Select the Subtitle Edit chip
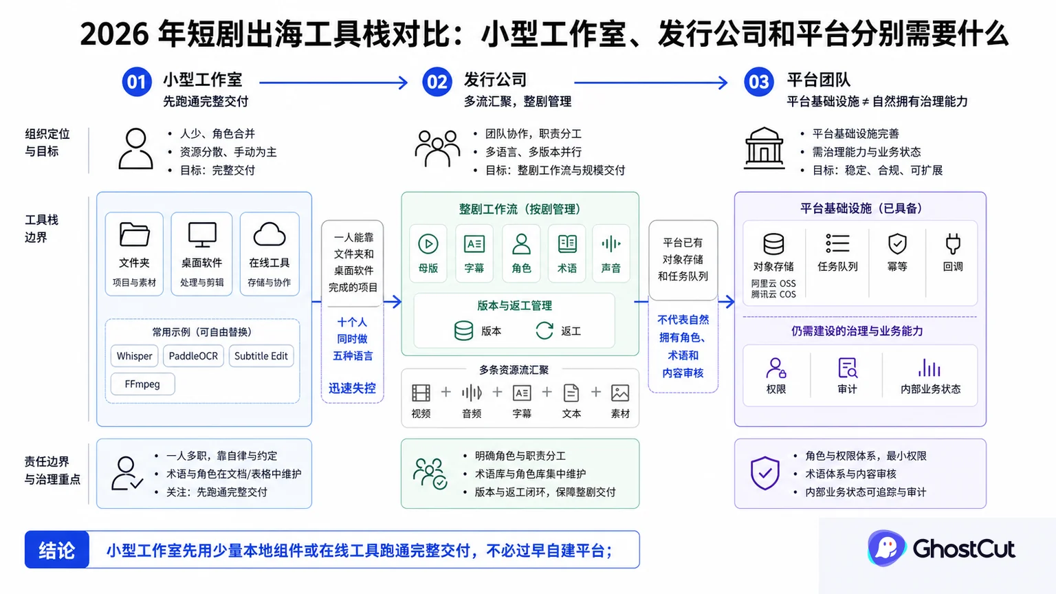This screenshot has width=1056, height=594. point(261,356)
